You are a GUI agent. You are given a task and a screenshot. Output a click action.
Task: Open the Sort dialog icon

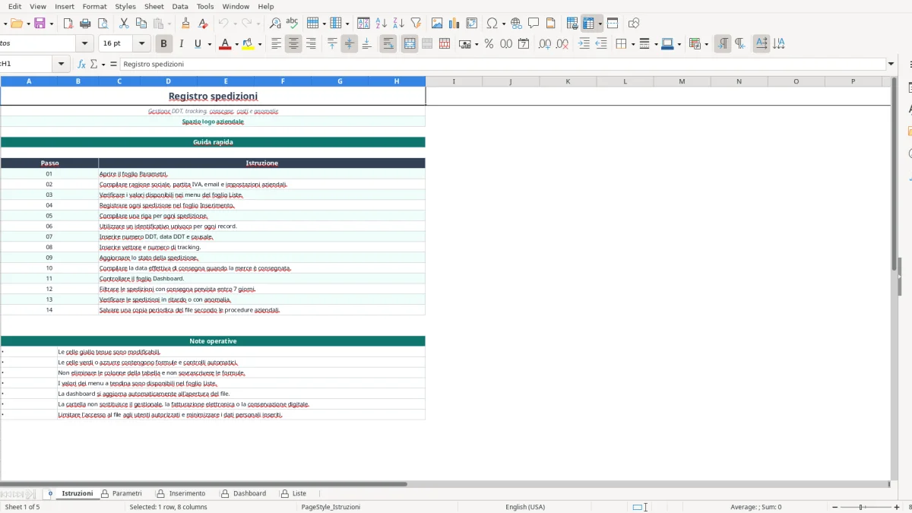pyautogui.click(x=364, y=24)
